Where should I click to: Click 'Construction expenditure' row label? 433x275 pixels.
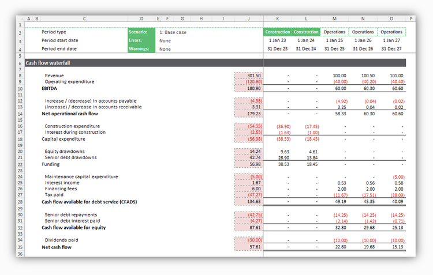pos(72,126)
